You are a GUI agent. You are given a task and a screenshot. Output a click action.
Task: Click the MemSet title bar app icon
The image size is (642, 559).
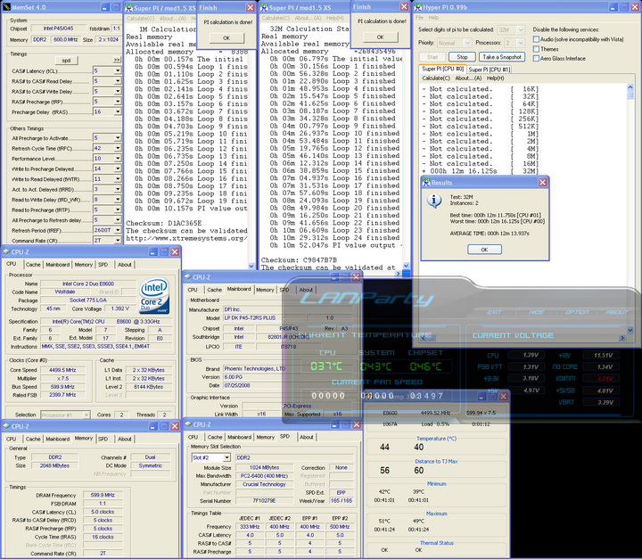click(6, 8)
